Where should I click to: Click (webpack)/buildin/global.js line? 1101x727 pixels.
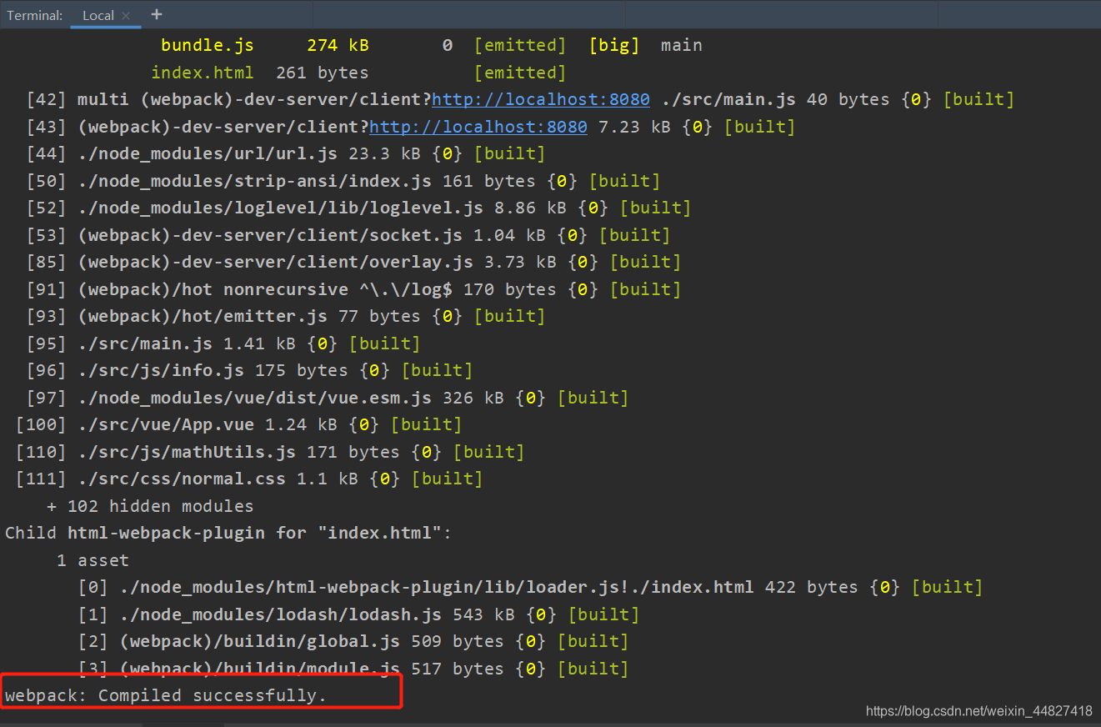[353, 641]
